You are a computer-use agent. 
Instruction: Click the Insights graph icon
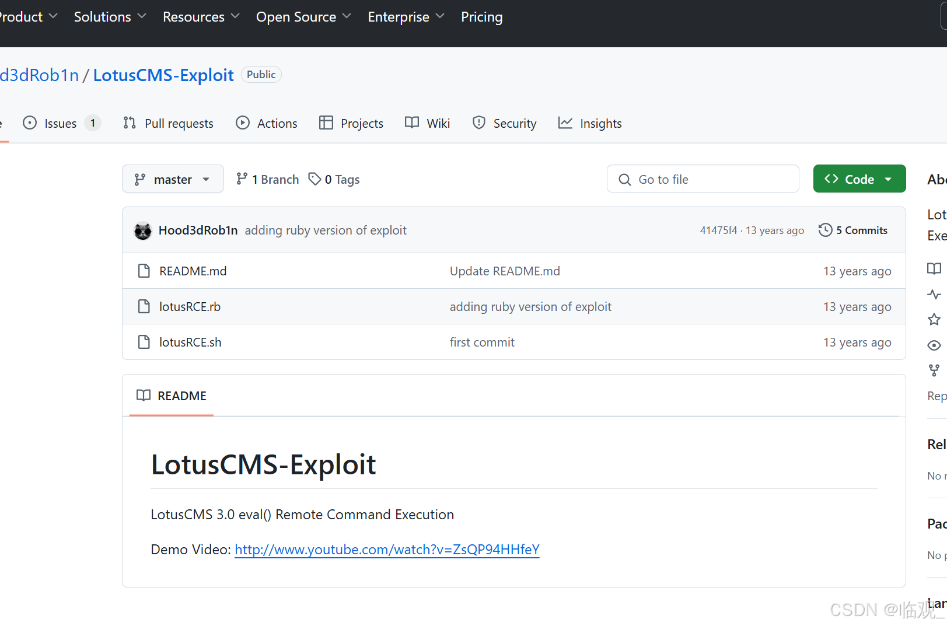tap(565, 123)
